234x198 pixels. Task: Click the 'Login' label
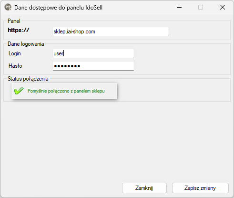(x=15, y=53)
